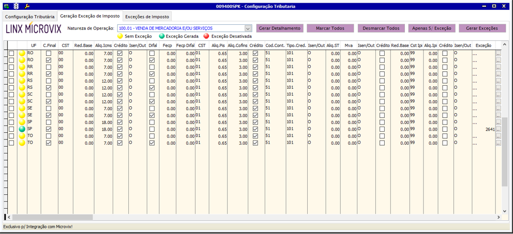
Task: Click the yellow status ball in first RO row
Action: click(22, 54)
